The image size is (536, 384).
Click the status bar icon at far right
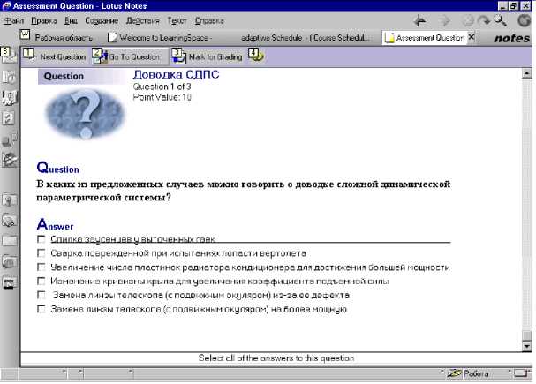521,373
